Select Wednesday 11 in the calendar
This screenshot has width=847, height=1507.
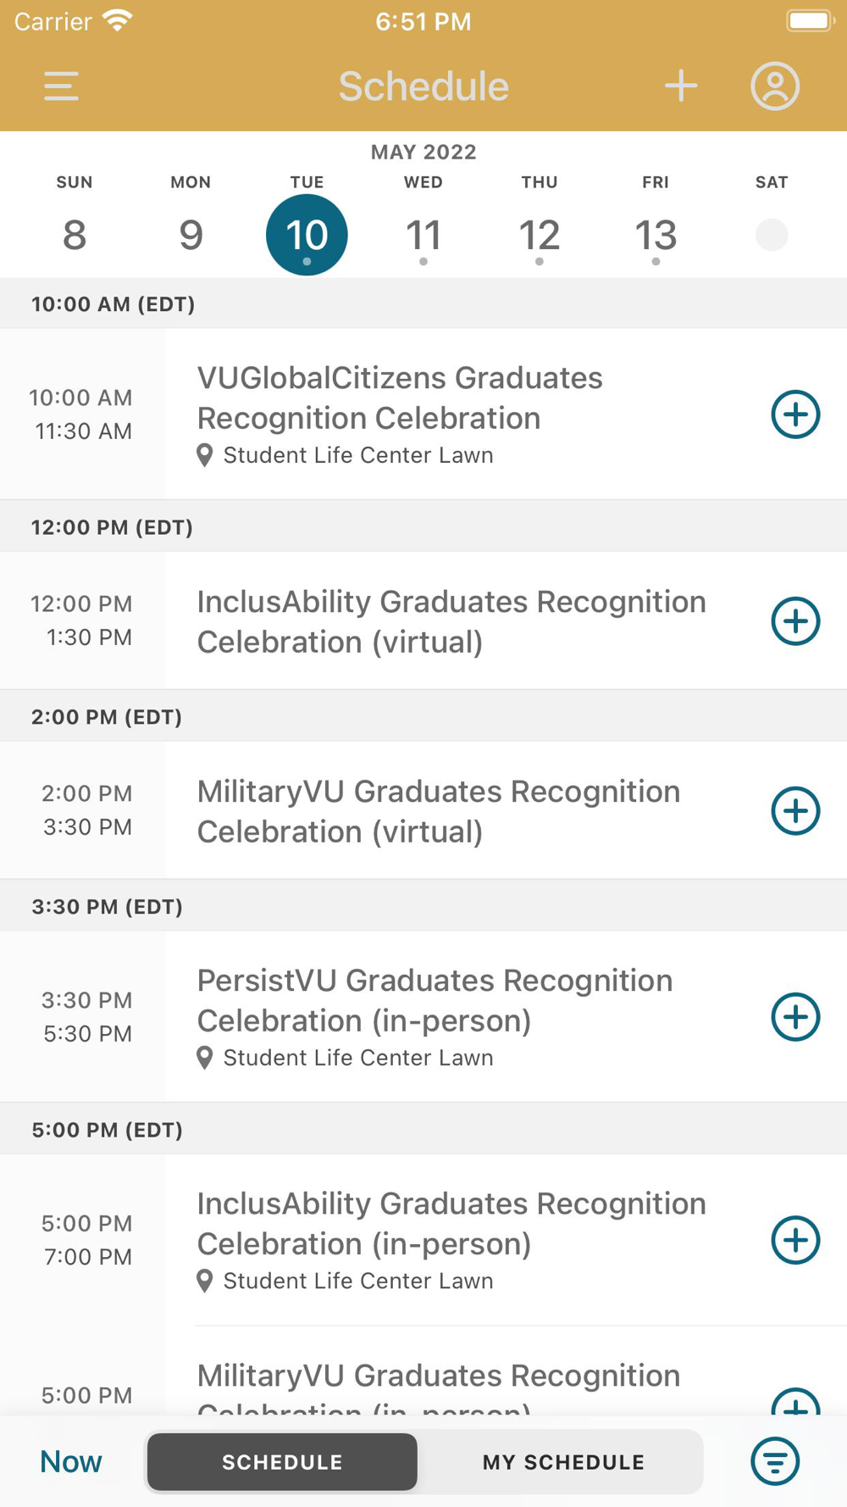(423, 235)
